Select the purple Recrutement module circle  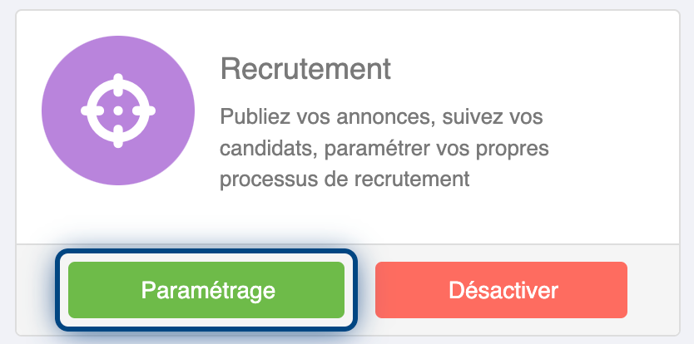coord(118,111)
